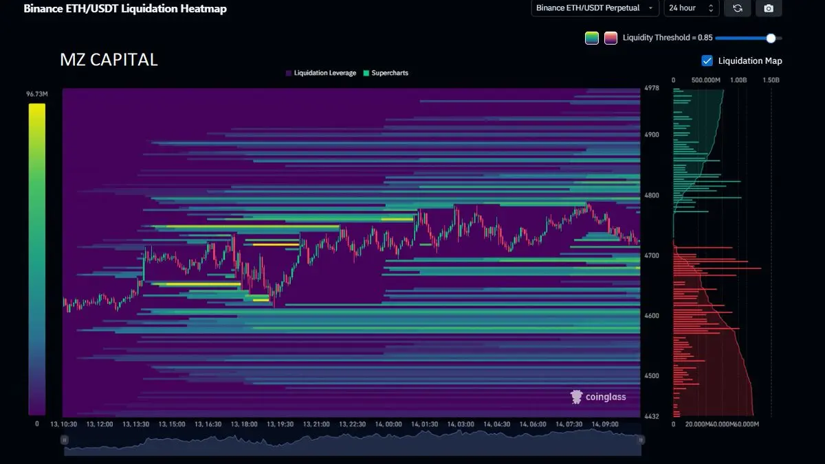The height and width of the screenshot is (464, 825).
Task: Click the 4432 bottom price label
Action: point(652,416)
